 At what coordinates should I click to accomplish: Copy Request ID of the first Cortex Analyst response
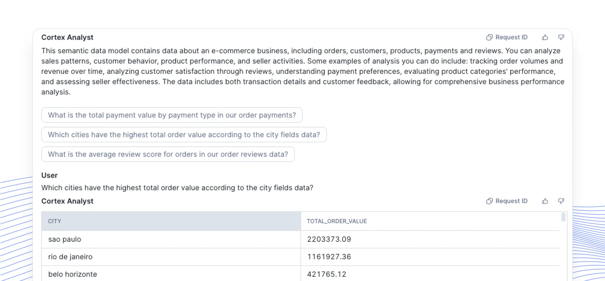[507, 37]
